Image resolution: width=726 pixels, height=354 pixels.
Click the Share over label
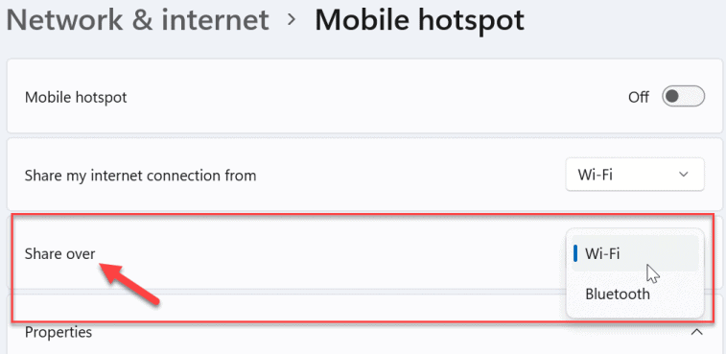click(59, 253)
